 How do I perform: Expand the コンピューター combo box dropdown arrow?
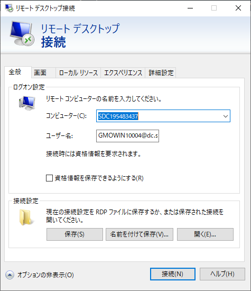point(226,116)
